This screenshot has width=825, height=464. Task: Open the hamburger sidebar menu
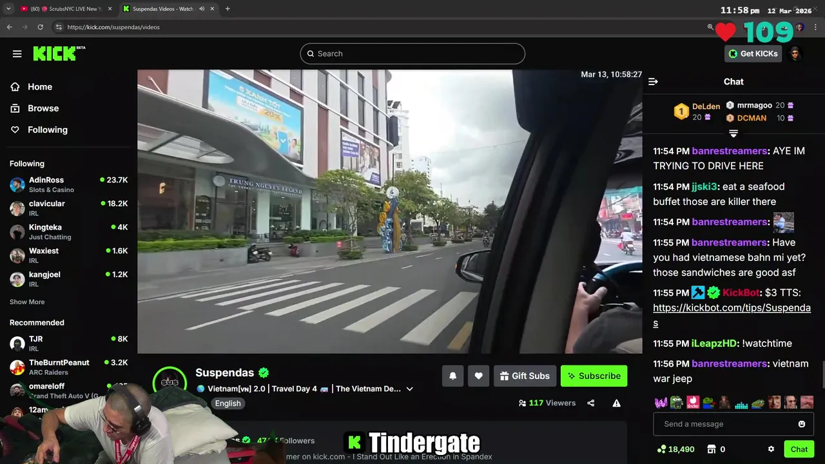tap(17, 53)
